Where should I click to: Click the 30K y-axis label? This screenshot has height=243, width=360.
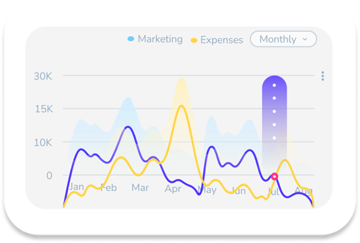[42, 76]
